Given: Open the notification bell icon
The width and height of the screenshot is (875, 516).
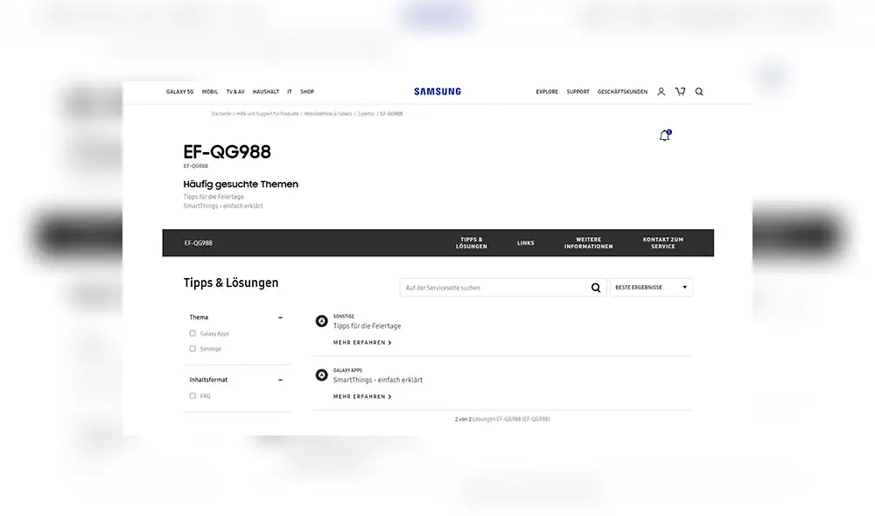Looking at the screenshot, I should tap(664, 135).
